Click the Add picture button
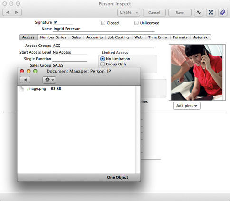The width and height of the screenshot is (230, 201). tap(187, 106)
